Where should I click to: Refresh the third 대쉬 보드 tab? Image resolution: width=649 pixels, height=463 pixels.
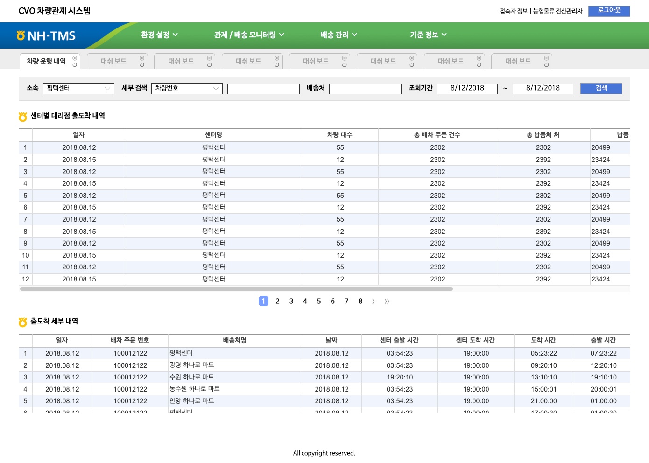coord(278,63)
